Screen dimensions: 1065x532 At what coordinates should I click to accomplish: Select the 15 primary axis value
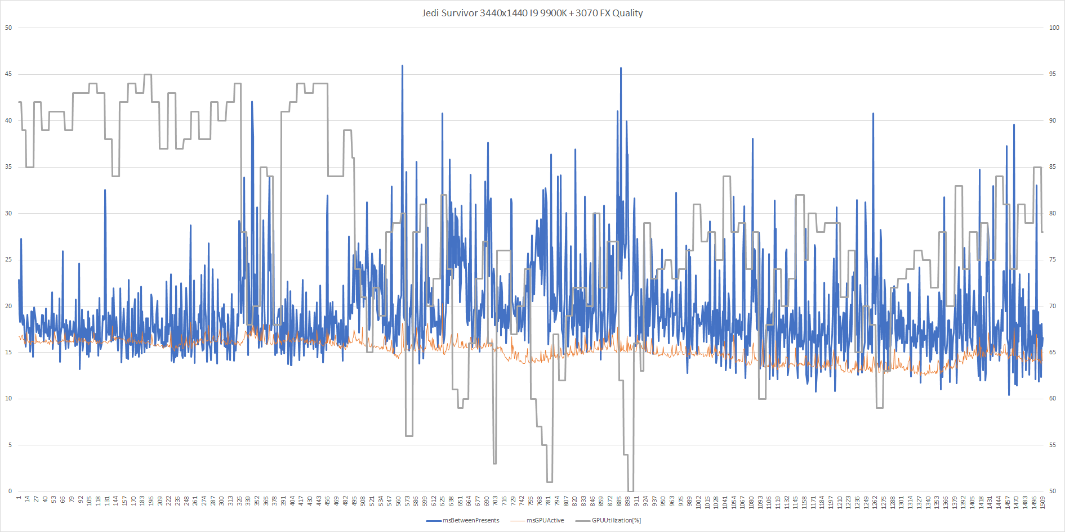coord(8,353)
